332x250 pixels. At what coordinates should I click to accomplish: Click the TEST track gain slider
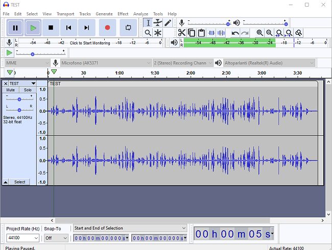(19, 99)
